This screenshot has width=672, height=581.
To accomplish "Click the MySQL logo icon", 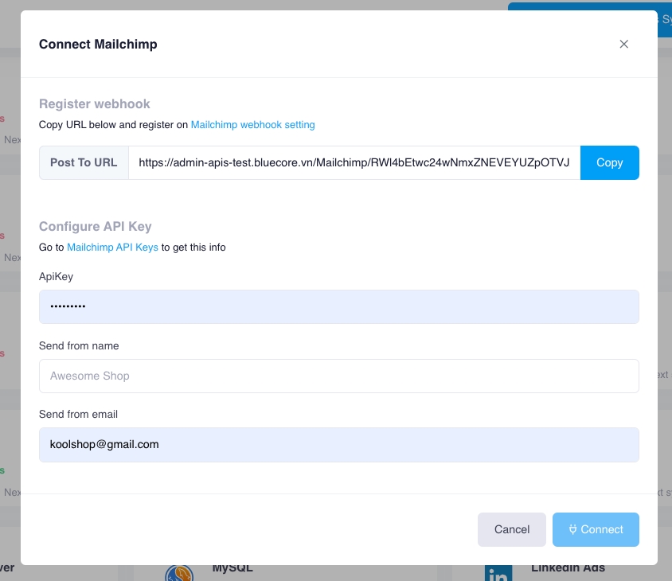I will [179, 574].
